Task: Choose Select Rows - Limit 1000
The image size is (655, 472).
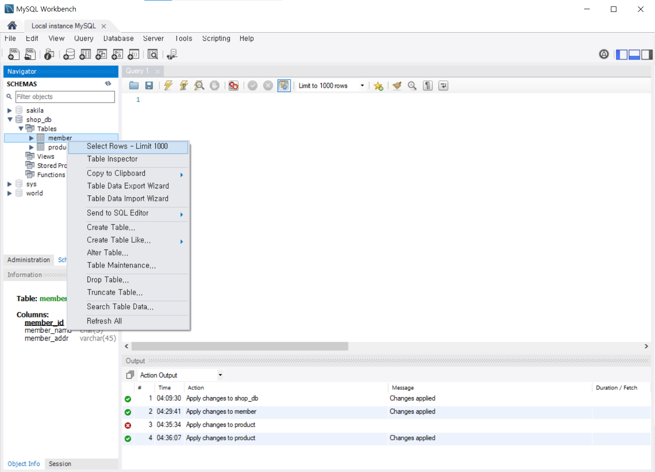Action: pyautogui.click(x=128, y=147)
